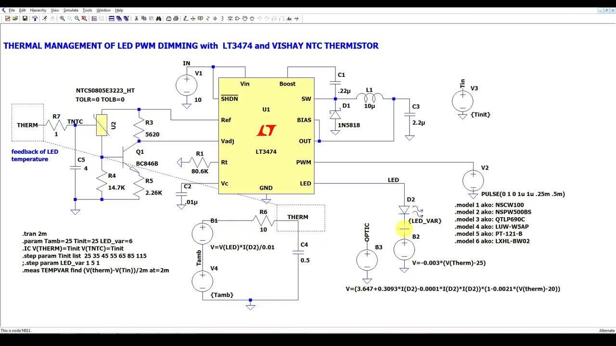
Task: Click the '{Tinit}' value under V3
Action: pos(480,114)
